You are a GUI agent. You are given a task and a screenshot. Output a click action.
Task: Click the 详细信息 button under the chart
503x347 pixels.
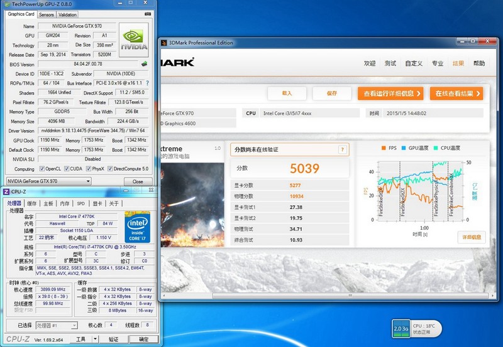(472, 237)
